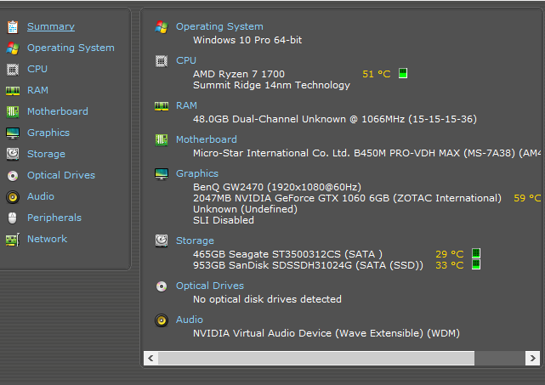Screen dimensions: 545x385
Task: Select the Optical Drives disc icon in the sidebar
Action: (12, 175)
